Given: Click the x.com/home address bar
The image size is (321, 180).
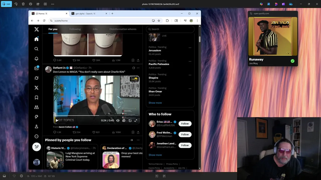Looking at the screenshot, I should [x=100, y=21].
